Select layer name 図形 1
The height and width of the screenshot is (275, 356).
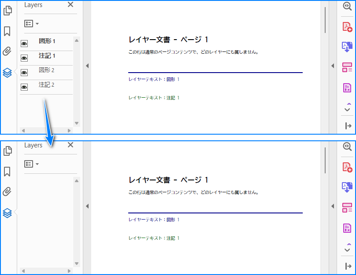(x=47, y=41)
